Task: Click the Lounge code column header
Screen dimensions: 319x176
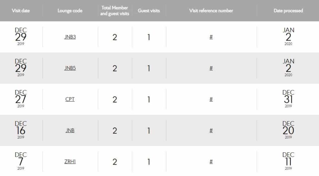Action: [x=70, y=11]
